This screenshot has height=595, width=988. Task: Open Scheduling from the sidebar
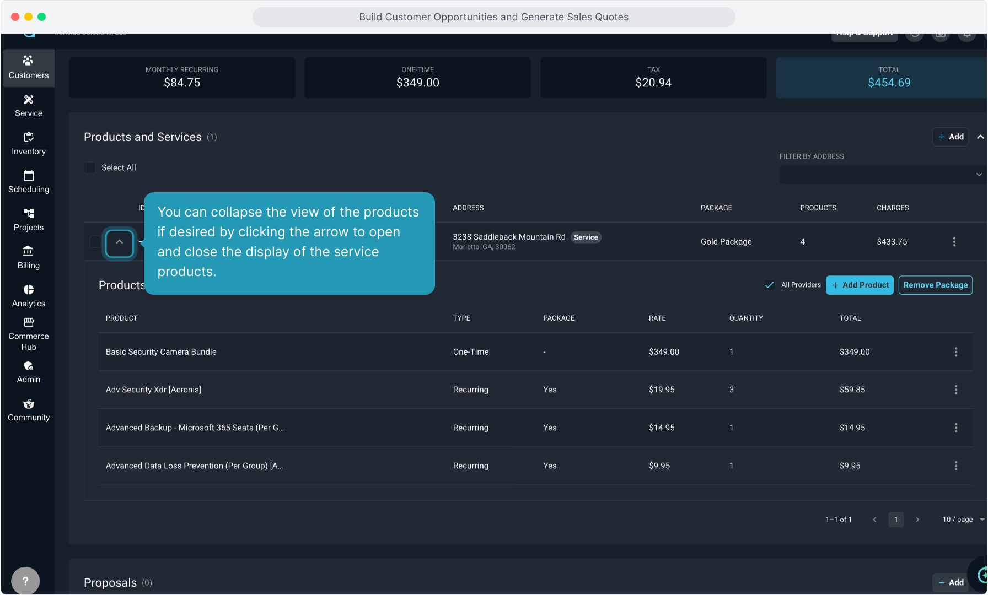[29, 181]
